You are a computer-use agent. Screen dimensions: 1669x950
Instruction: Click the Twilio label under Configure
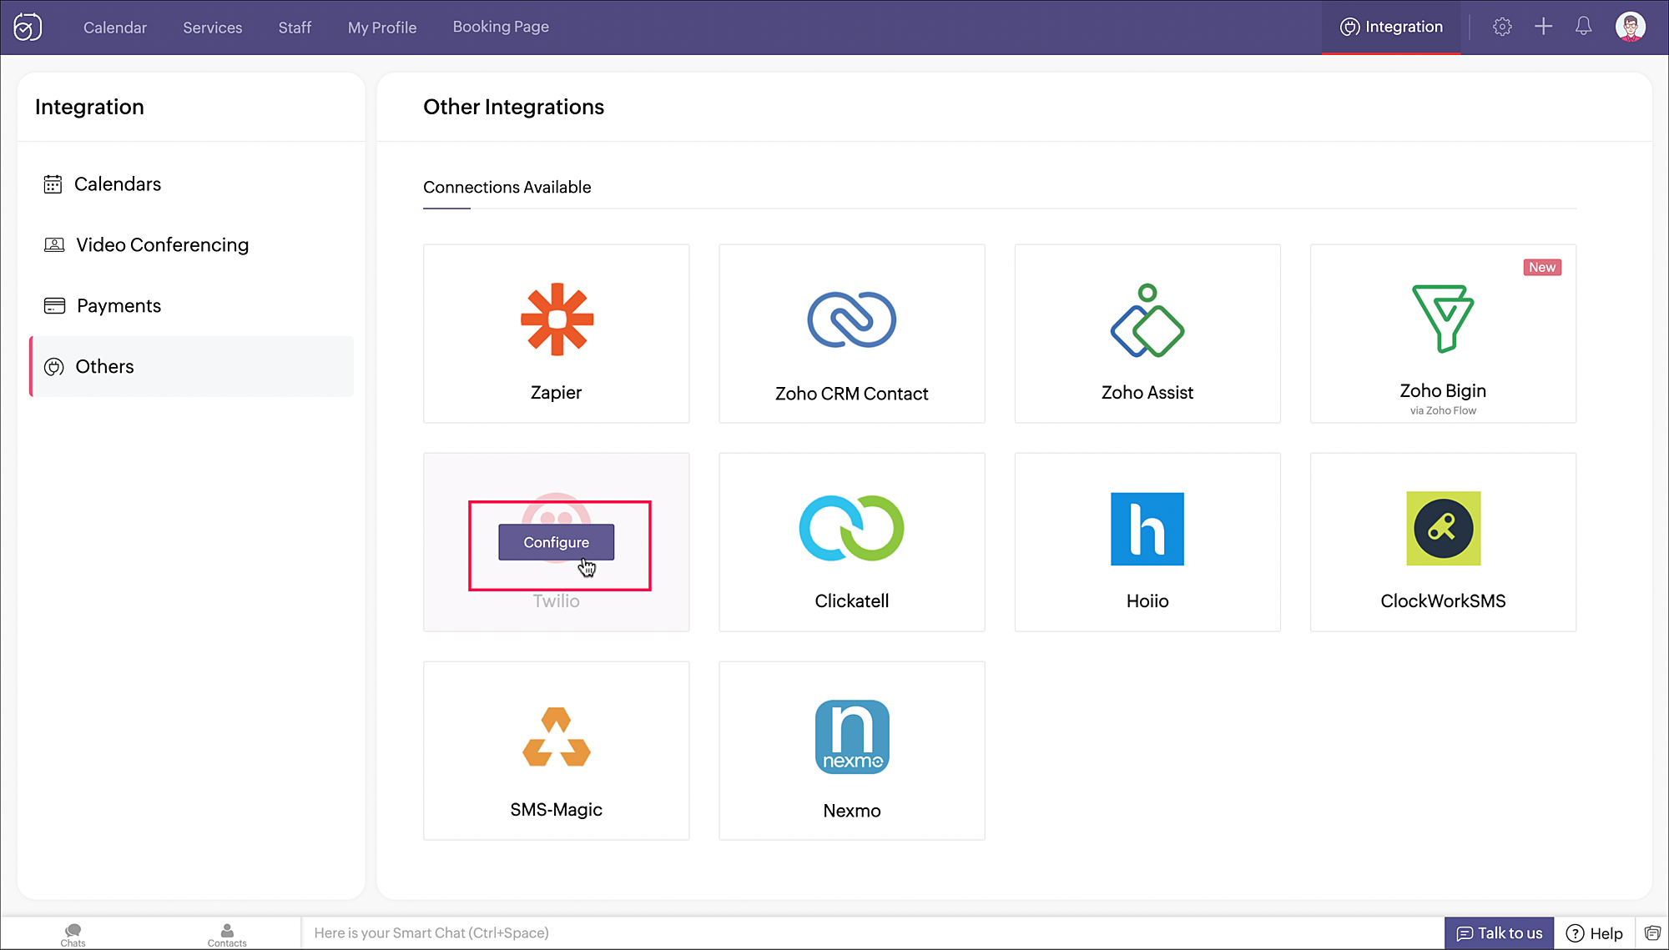[557, 601]
